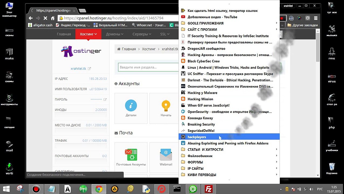Click the РУС language indicator
The image size is (344, 194).
(x=320, y=189)
